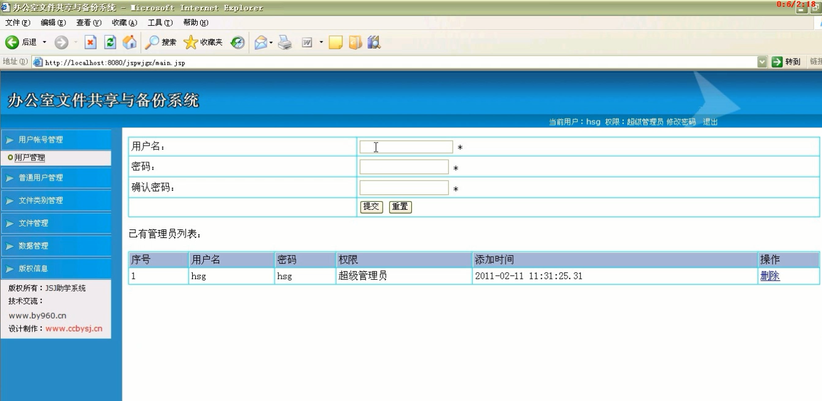Click the page icon in the address bar

click(38, 62)
